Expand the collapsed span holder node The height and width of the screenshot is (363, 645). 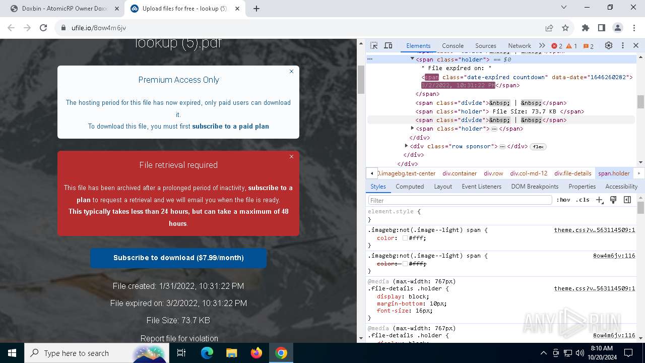[412, 129]
